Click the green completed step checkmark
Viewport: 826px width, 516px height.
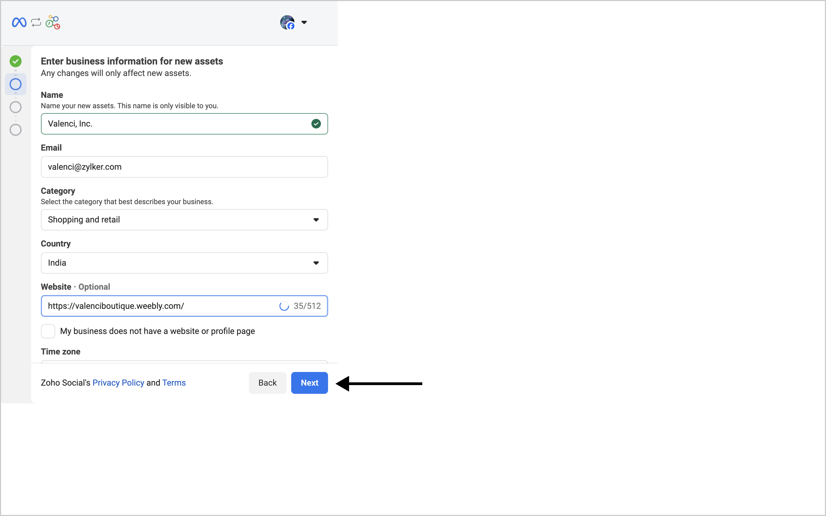[16, 61]
